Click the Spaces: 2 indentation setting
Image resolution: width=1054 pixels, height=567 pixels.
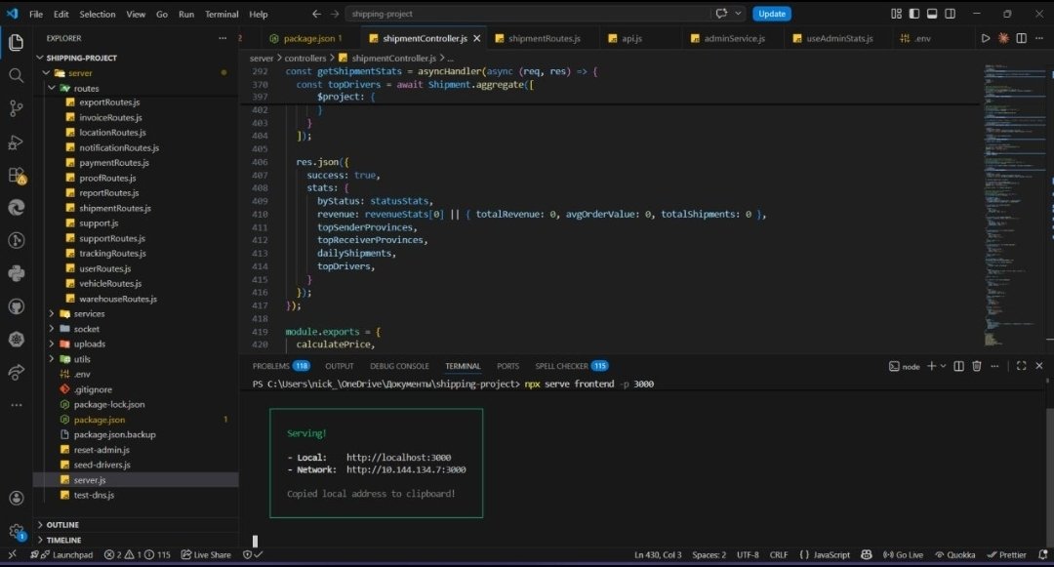(709, 555)
